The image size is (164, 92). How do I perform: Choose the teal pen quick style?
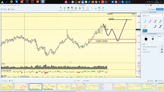[x=160, y=21]
